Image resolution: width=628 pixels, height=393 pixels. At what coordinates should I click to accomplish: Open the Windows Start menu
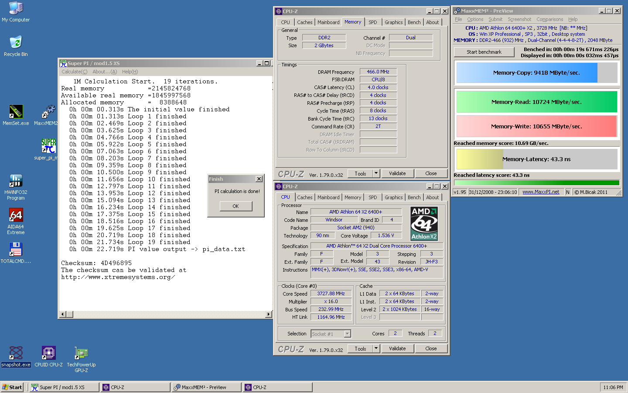[12, 387]
